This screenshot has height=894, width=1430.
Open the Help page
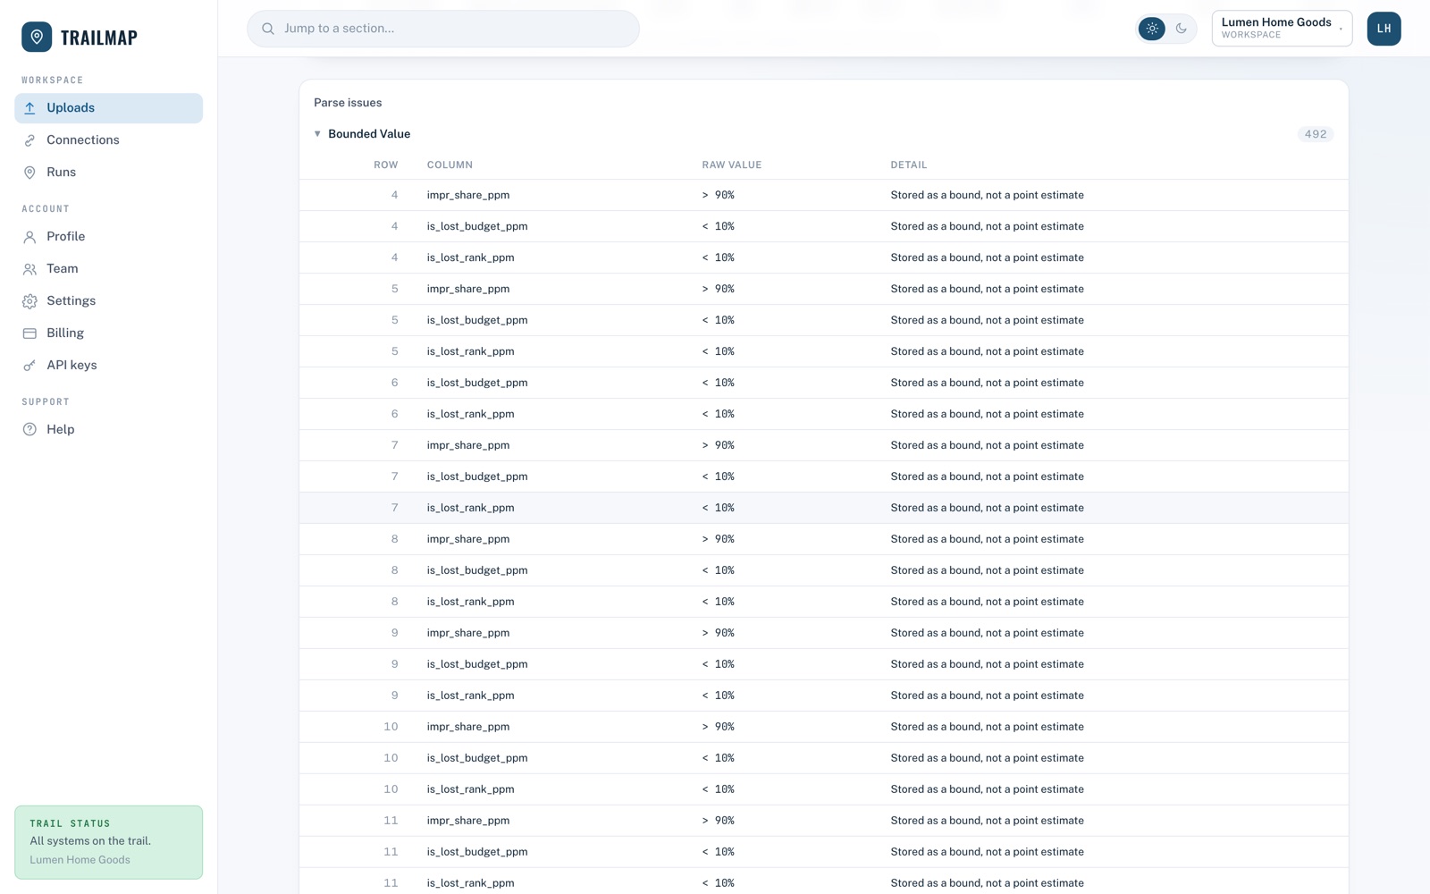point(108,430)
